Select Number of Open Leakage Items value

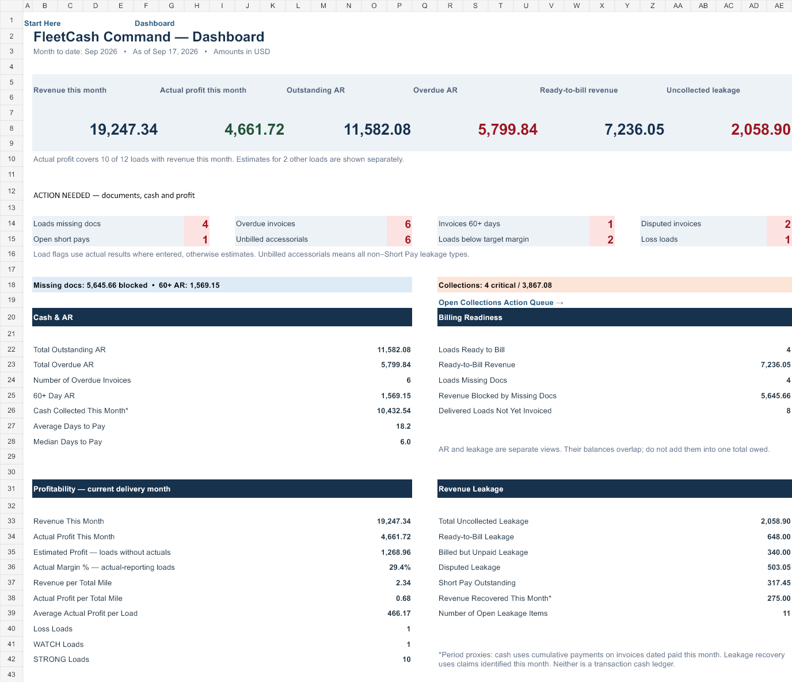[787, 614]
